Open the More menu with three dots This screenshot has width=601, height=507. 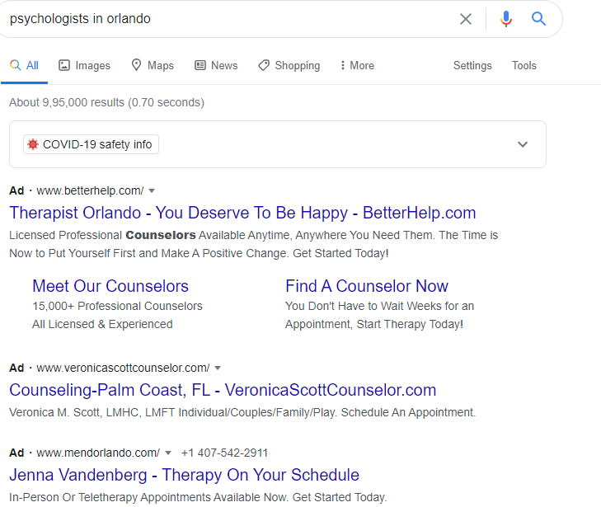(357, 65)
